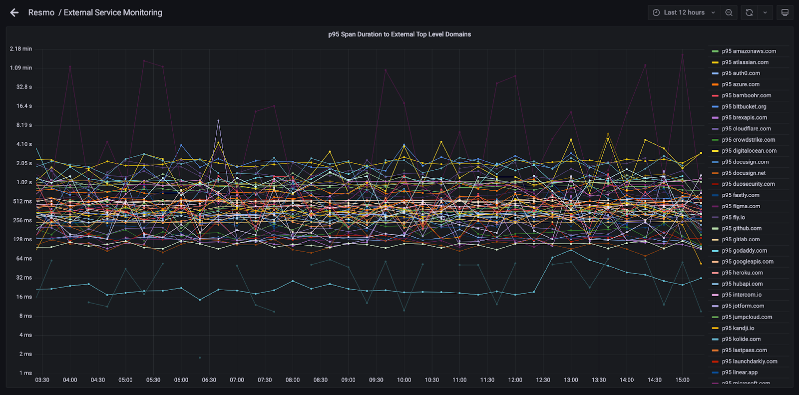Image resolution: width=799 pixels, height=395 pixels.
Task: Open the auto-refresh interval dropdown
Action: click(765, 12)
